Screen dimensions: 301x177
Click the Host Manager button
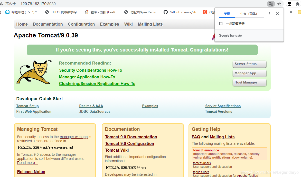pyautogui.click(x=250, y=82)
